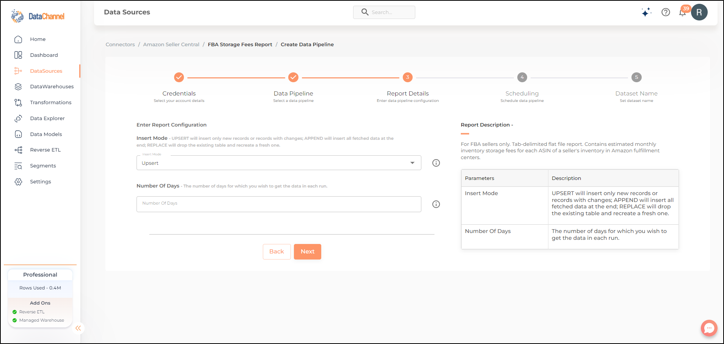Open the Insert Mode Upsert dropdown
Viewport: 724px width, 344px height.
tap(279, 163)
